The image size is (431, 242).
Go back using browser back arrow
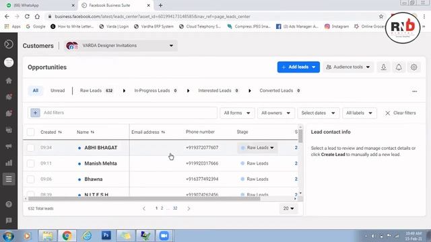[x=7, y=16]
